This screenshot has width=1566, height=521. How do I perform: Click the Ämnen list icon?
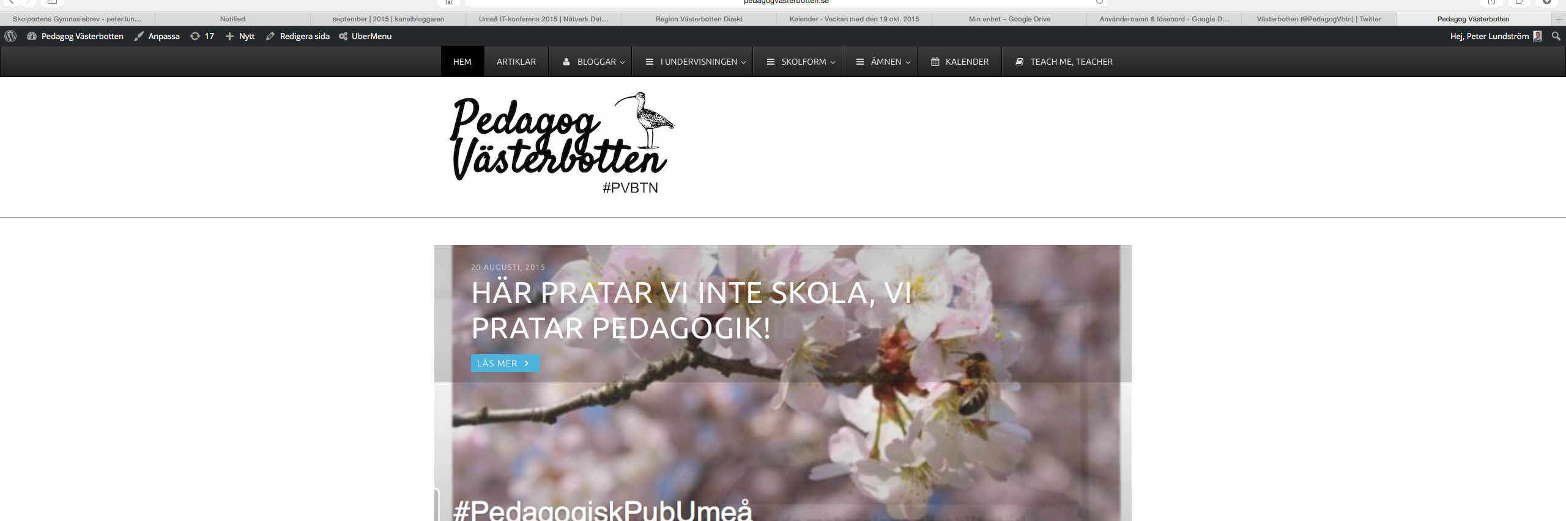click(860, 62)
